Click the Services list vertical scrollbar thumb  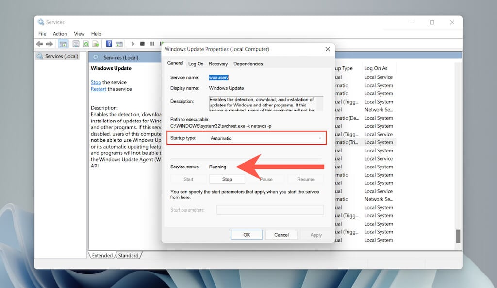click(458, 236)
